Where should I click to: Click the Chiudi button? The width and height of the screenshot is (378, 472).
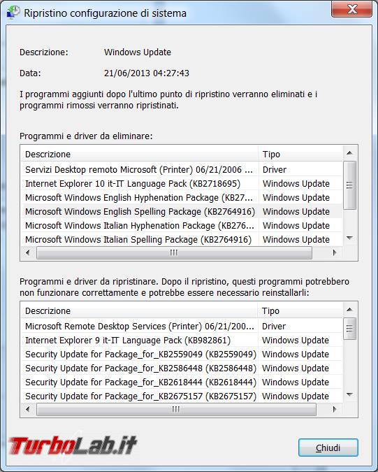(328, 448)
